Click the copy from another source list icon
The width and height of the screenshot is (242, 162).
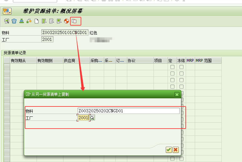click(x=74, y=21)
